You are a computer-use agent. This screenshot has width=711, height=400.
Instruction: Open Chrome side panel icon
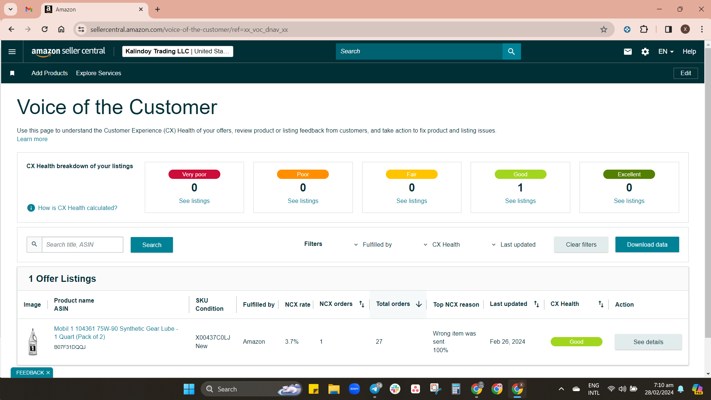click(668, 29)
